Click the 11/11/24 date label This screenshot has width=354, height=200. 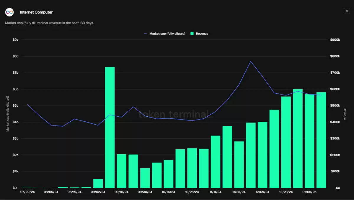(x=215, y=192)
